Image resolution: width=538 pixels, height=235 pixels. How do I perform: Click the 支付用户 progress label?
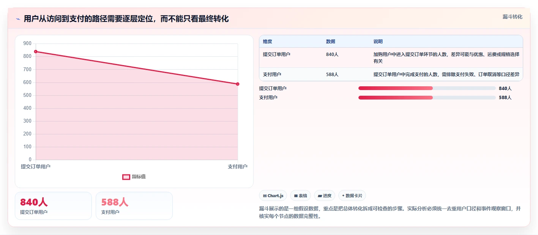[268, 98]
